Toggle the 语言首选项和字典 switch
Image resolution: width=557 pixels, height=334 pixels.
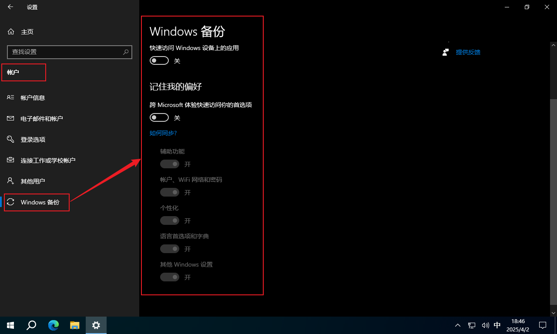[170, 249]
